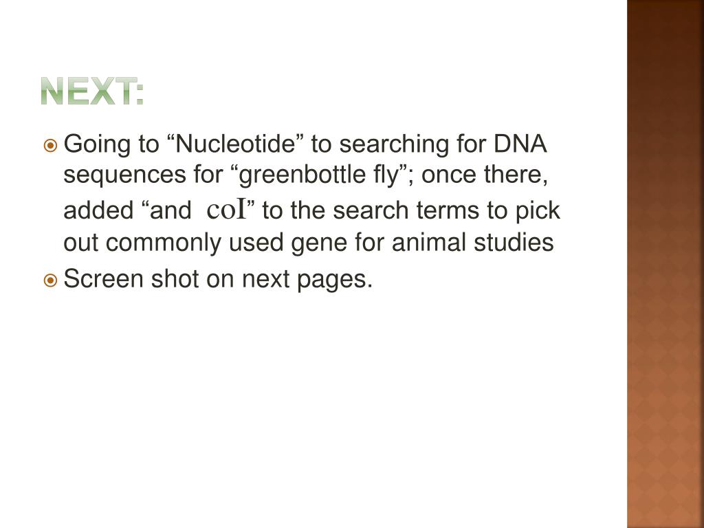Screen dimensions: 704x528
Task: Click the brown decorative sidebar panel
Action: click(x=665, y=264)
